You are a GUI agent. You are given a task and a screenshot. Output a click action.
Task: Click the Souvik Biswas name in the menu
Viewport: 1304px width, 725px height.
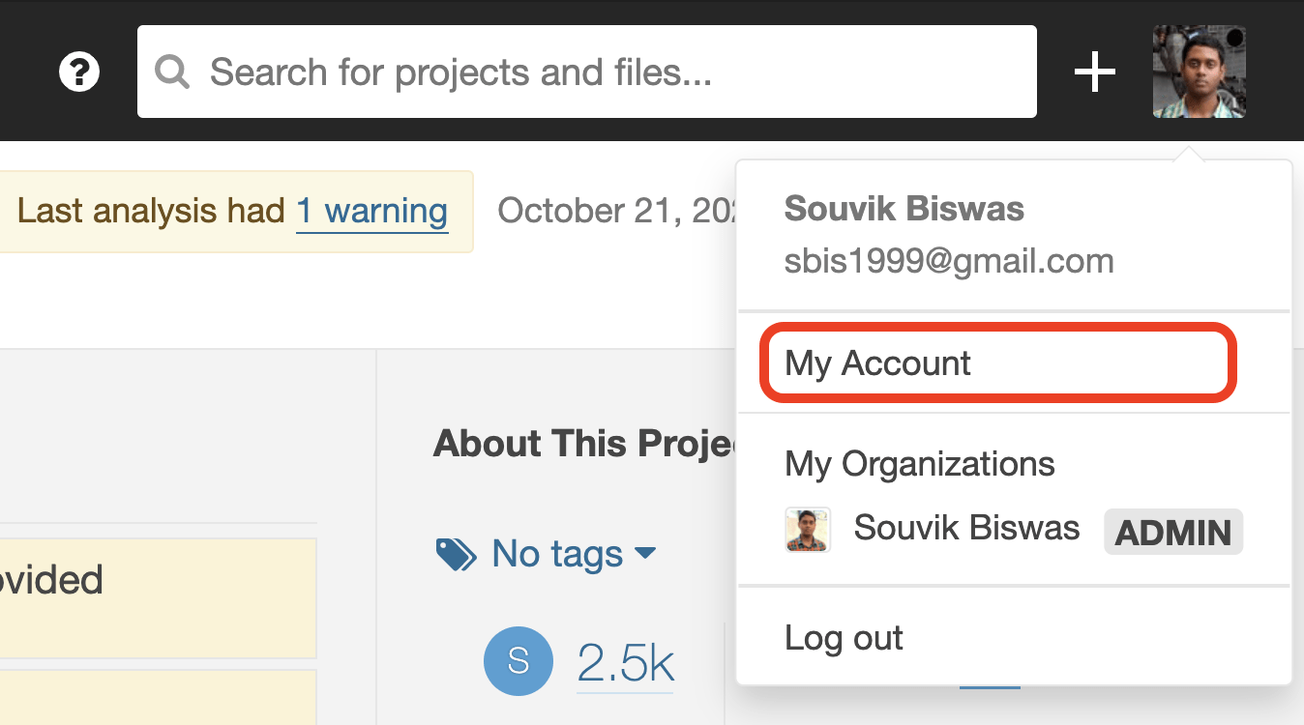(x=904, y=208)
